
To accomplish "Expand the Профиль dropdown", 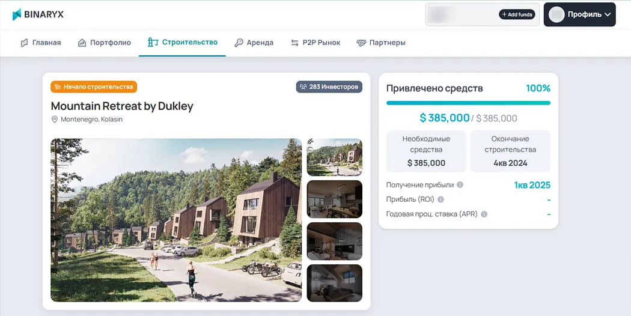I will [x=579, y=14].
